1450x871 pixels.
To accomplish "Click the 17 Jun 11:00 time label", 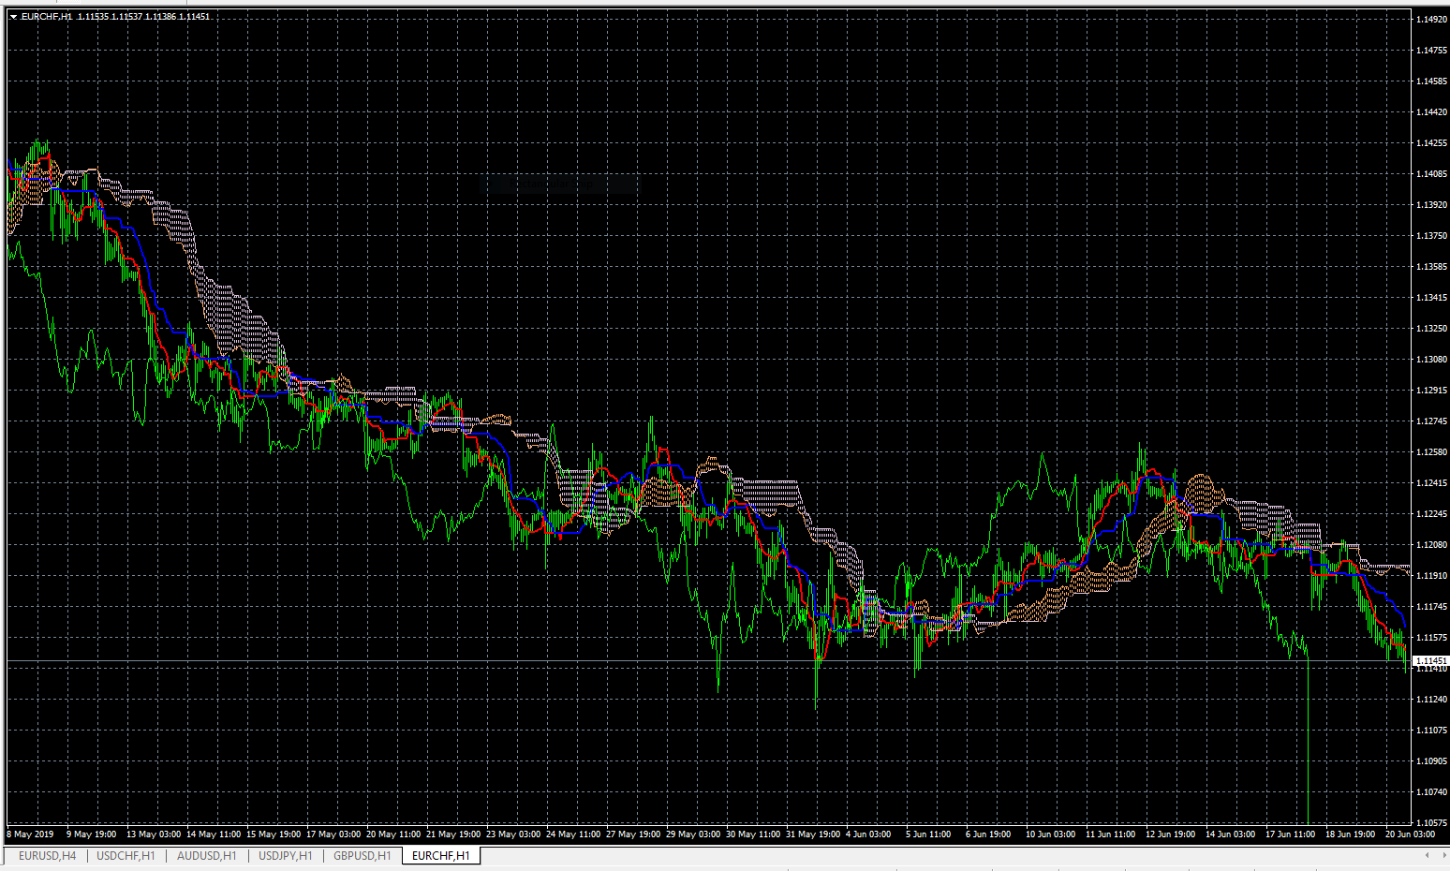I will (1291, 834).
